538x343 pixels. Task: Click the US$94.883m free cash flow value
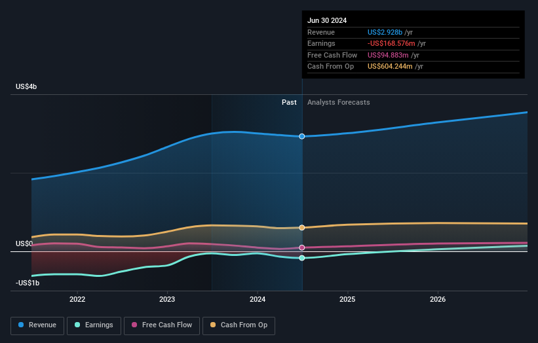(388, 55)
